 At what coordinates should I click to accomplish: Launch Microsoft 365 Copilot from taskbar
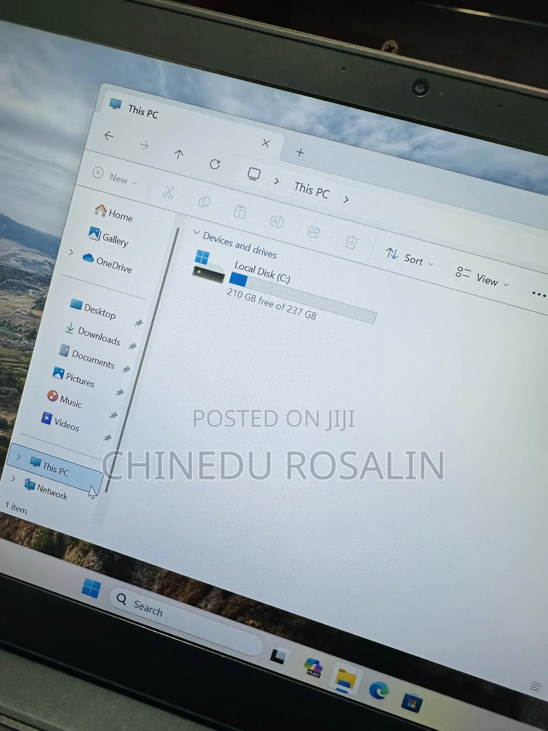(x=313, y=668)
